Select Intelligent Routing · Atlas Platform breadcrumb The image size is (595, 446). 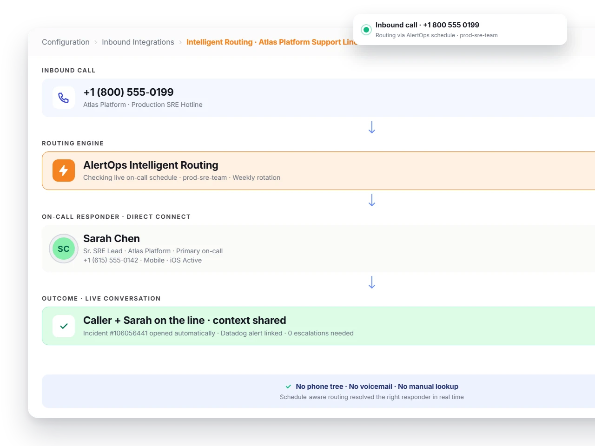click(271, 42)
